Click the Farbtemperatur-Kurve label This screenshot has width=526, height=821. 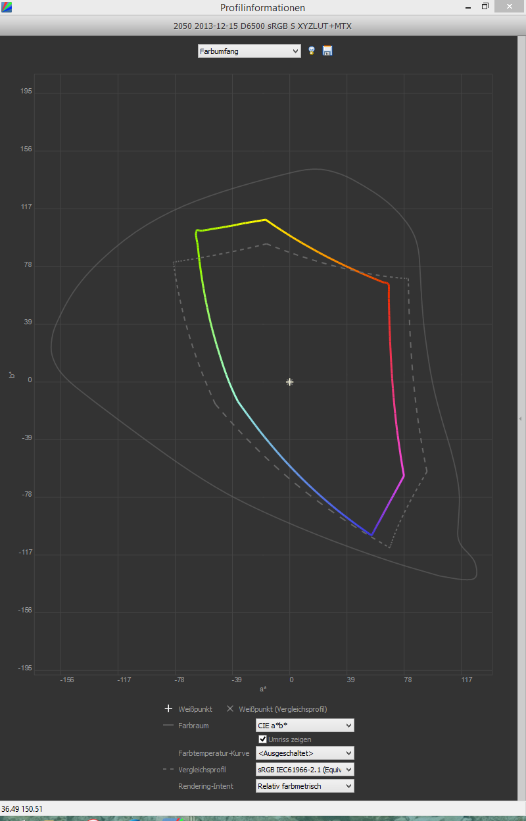[214, 753]
